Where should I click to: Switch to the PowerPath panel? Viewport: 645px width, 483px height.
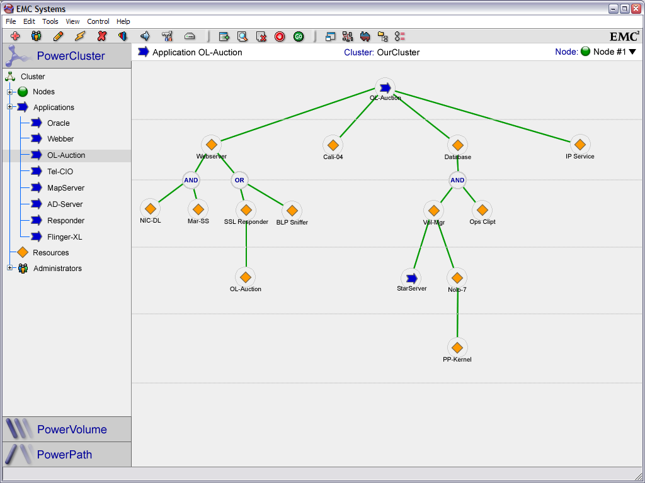[67, 454]
